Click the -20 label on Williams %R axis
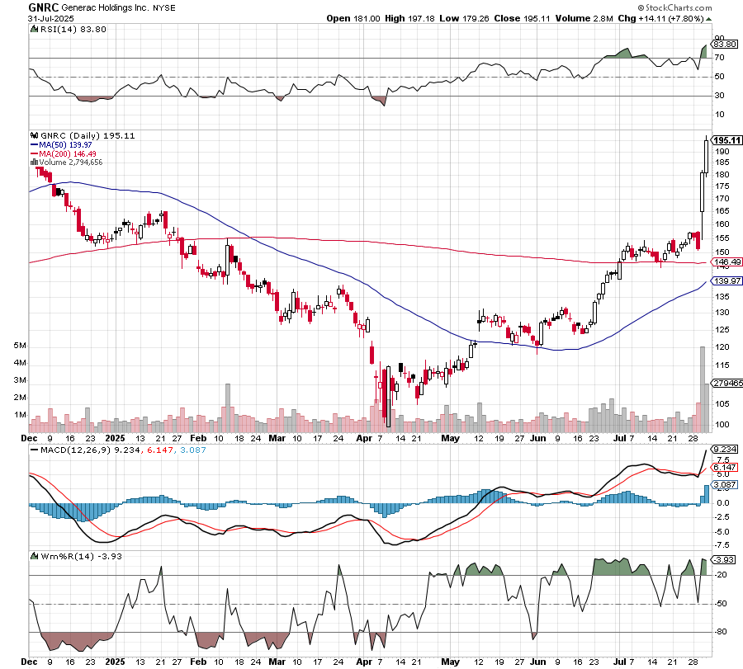The image size is (743, 669). 721,575
